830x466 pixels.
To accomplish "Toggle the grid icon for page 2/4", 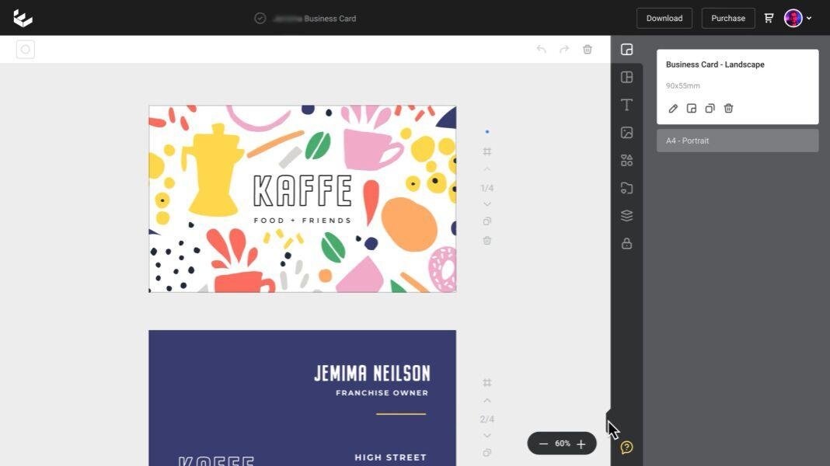I will pos(487,382).
